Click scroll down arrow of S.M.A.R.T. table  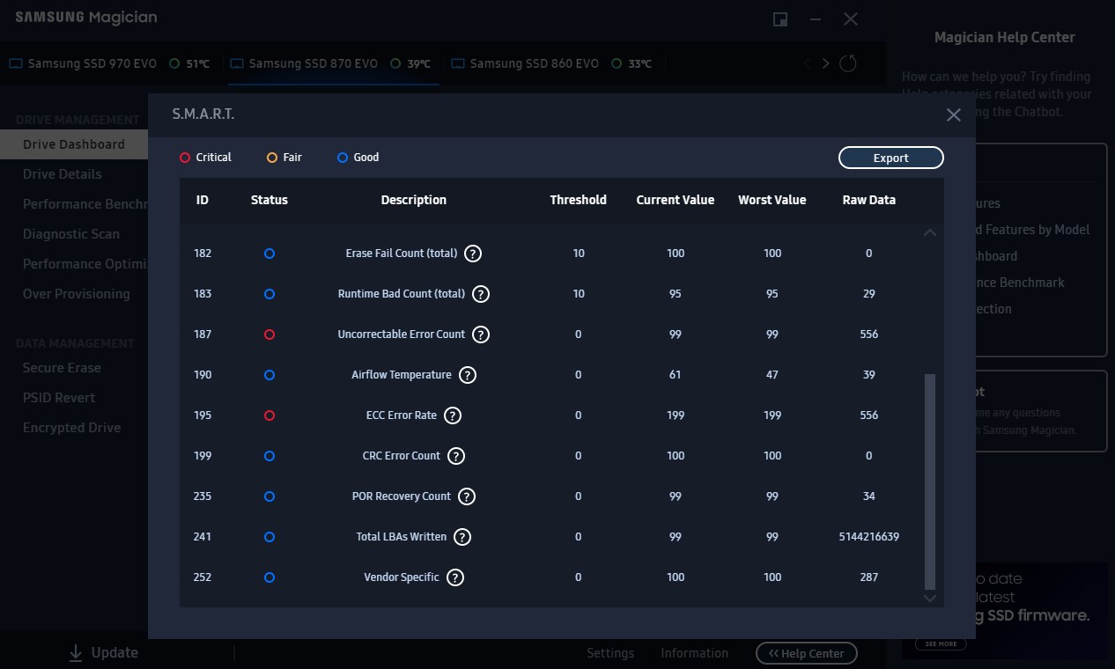click(929, 599)
